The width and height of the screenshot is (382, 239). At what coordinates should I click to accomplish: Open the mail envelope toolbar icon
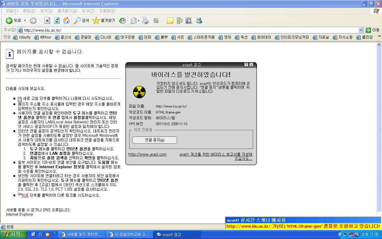click(x=133, y=21)
